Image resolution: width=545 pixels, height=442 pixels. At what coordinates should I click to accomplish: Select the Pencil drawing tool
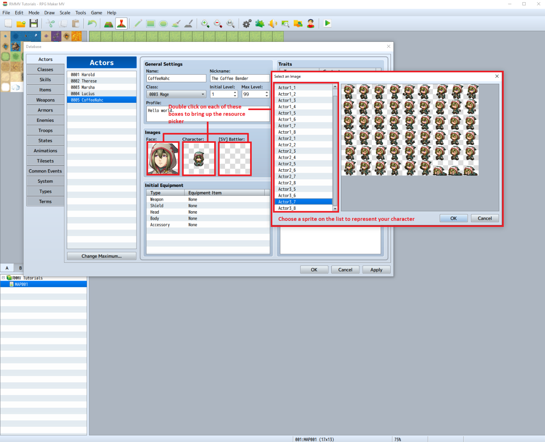click(x=138, y=24)
